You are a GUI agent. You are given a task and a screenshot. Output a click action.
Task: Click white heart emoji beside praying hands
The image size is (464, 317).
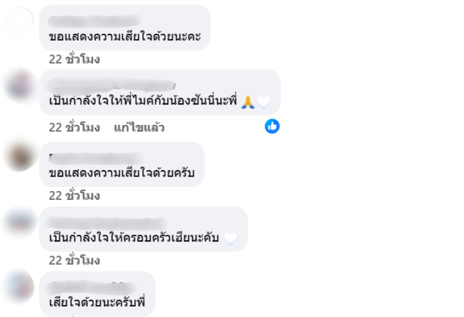263,102
